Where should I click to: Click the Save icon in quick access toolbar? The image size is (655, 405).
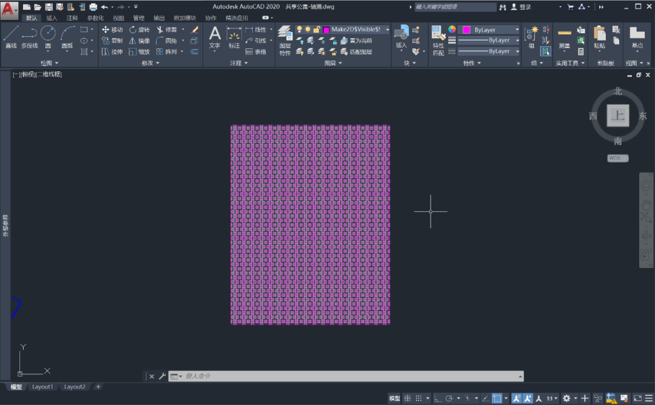coord(49,7)
